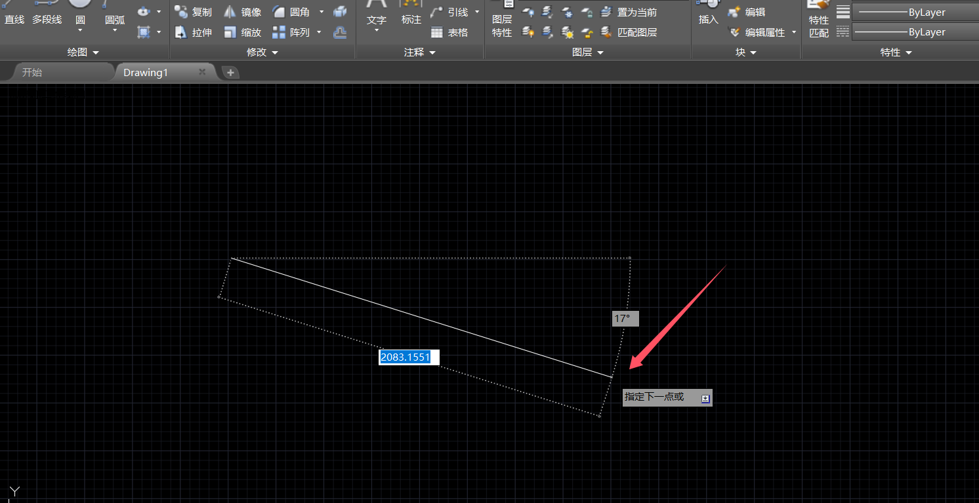
Task: Open the 圆 (Circle) dropdown arrow
Action: (x=80, y=30)
